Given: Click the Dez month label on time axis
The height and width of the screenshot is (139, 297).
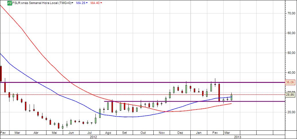Looking at the screenshot, I should [x=180, y=133].
